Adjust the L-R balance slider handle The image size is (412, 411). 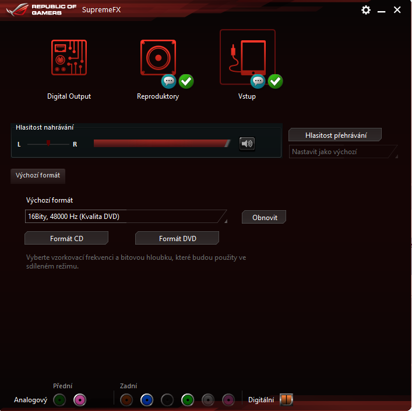coord(48,143)
